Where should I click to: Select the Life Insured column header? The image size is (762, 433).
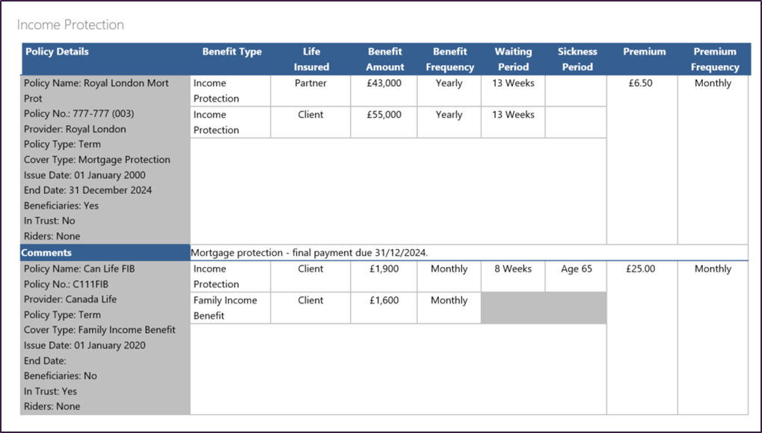[310, 58]
